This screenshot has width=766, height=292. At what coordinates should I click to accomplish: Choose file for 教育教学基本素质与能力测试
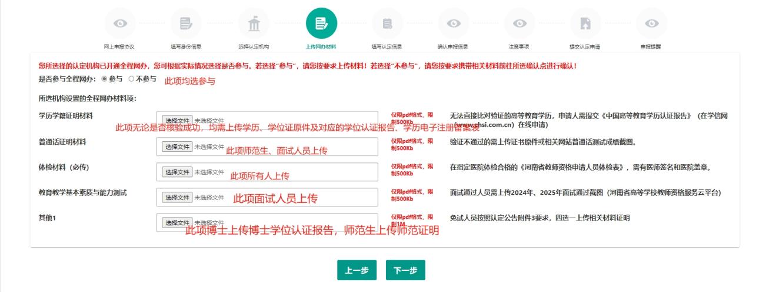[177, 197]
